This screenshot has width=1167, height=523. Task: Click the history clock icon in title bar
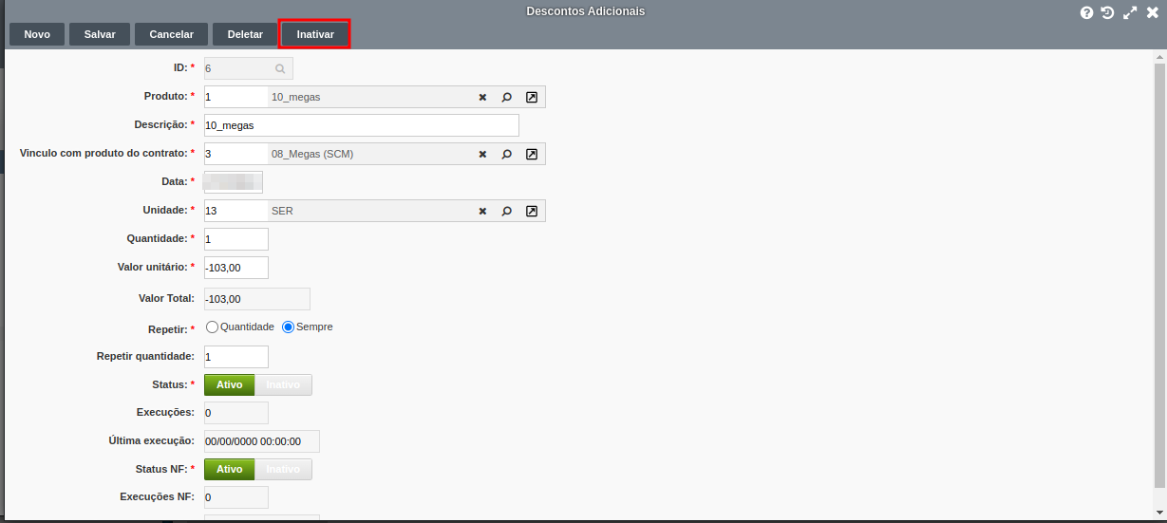(x=1107, y=12)
